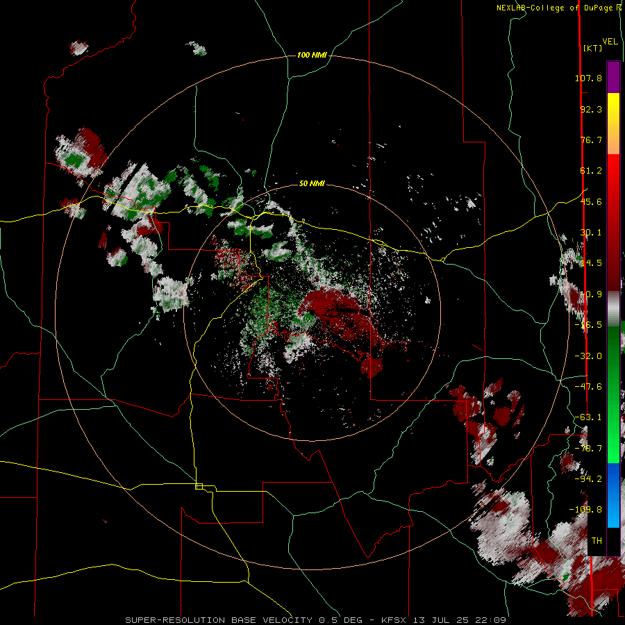Screen dimensions: 625x625
Task: Select the -94.2 legend value
Action: coord(588,479)
